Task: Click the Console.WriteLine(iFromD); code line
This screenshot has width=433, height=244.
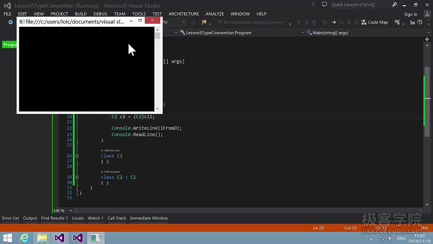Action: coord(147,128)
